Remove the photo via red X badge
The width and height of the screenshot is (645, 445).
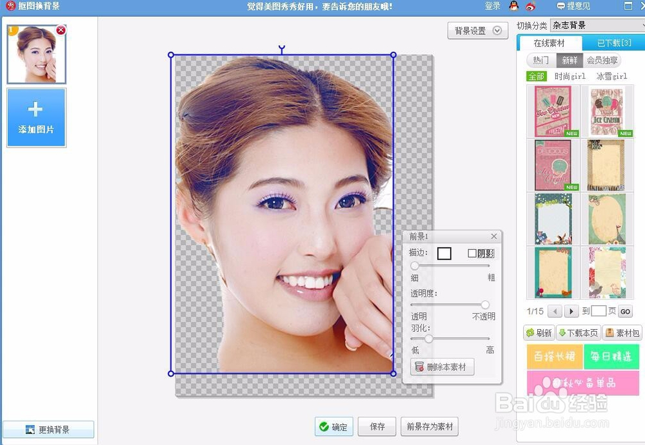point(62,29)
